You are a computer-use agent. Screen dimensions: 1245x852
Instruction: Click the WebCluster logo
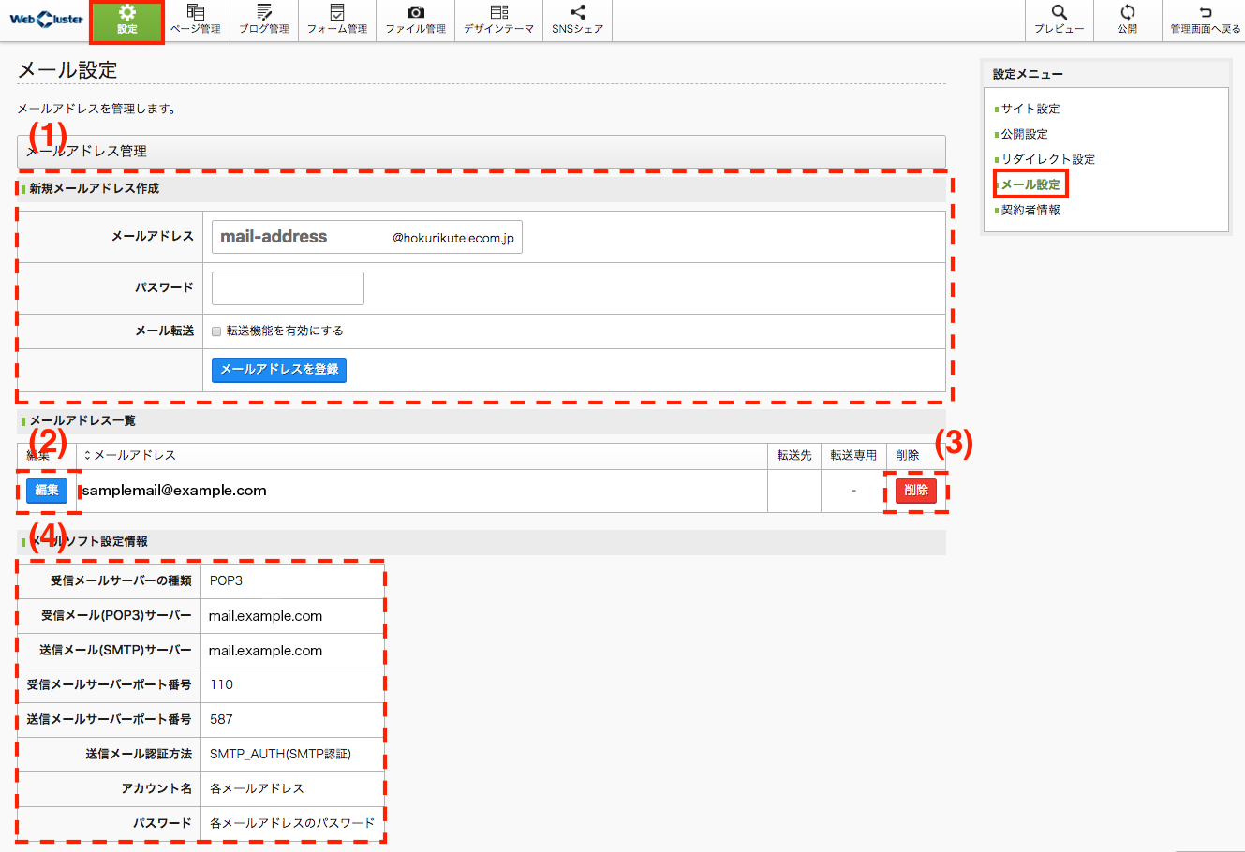46,19
